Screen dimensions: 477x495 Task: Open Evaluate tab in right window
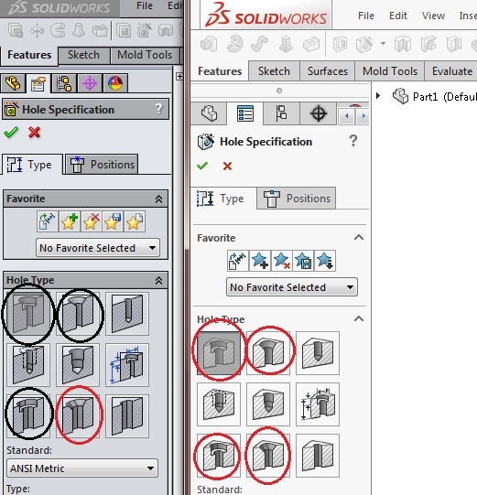pyautogui.click(x=452, y=71)
